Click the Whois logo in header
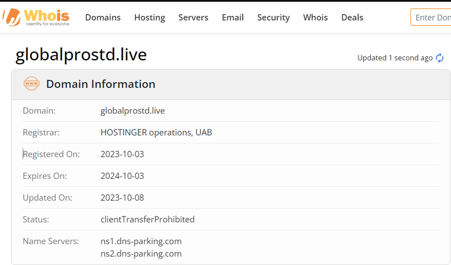The image size is (451, 265). point(36,17)
